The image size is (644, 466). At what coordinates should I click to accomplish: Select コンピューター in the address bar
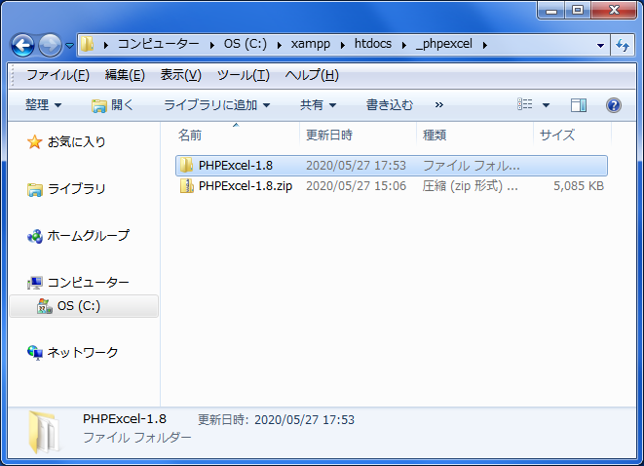(159, 44)
